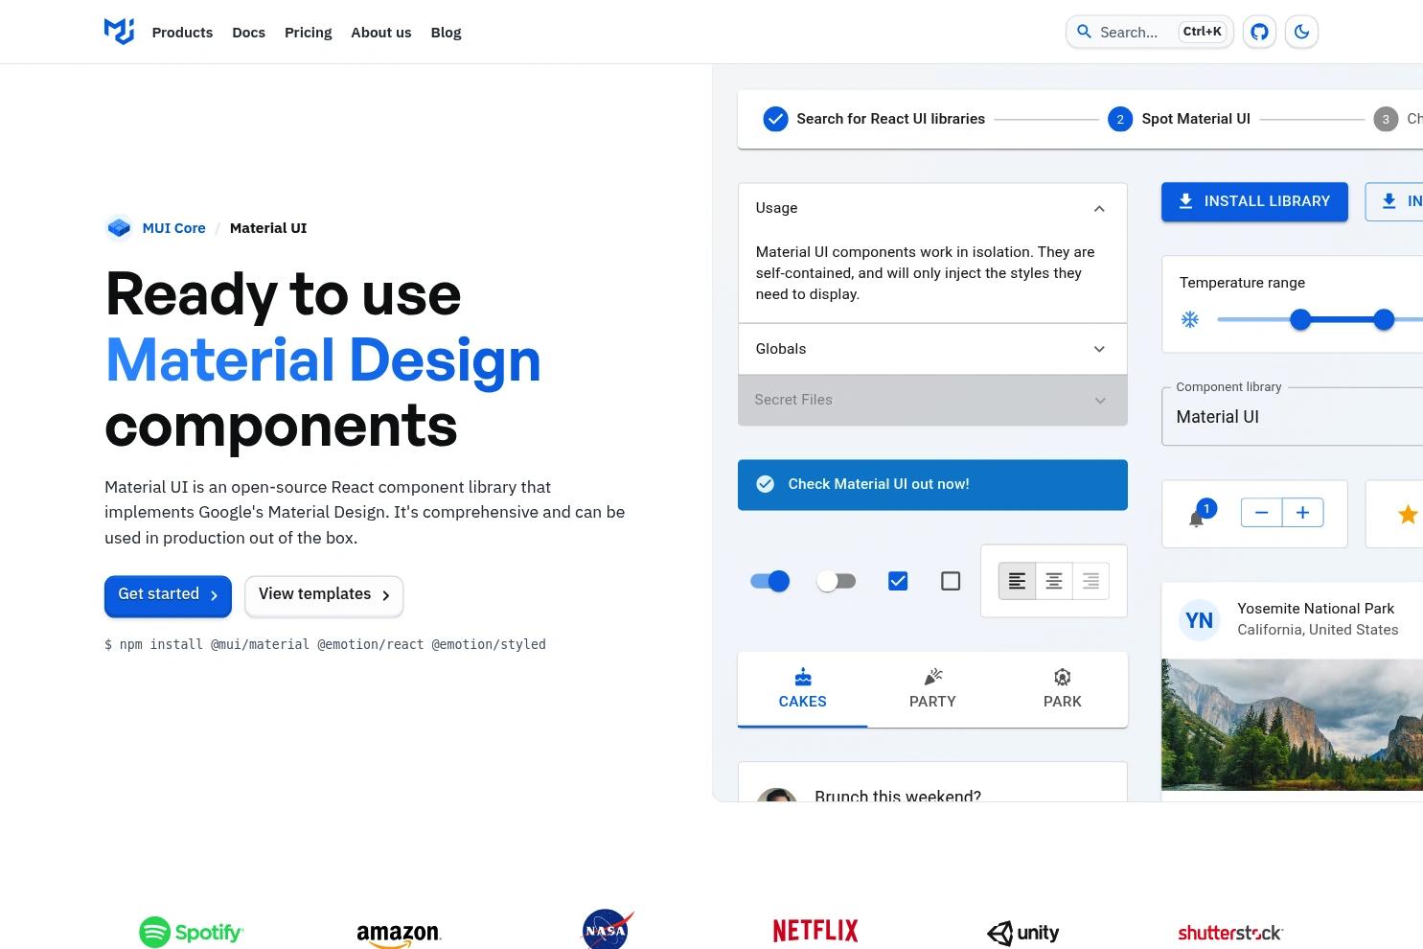Image resolution: width=1423 pixels, height=949 pixels.
Task: Click the Spotify logo
Action: 192,932
